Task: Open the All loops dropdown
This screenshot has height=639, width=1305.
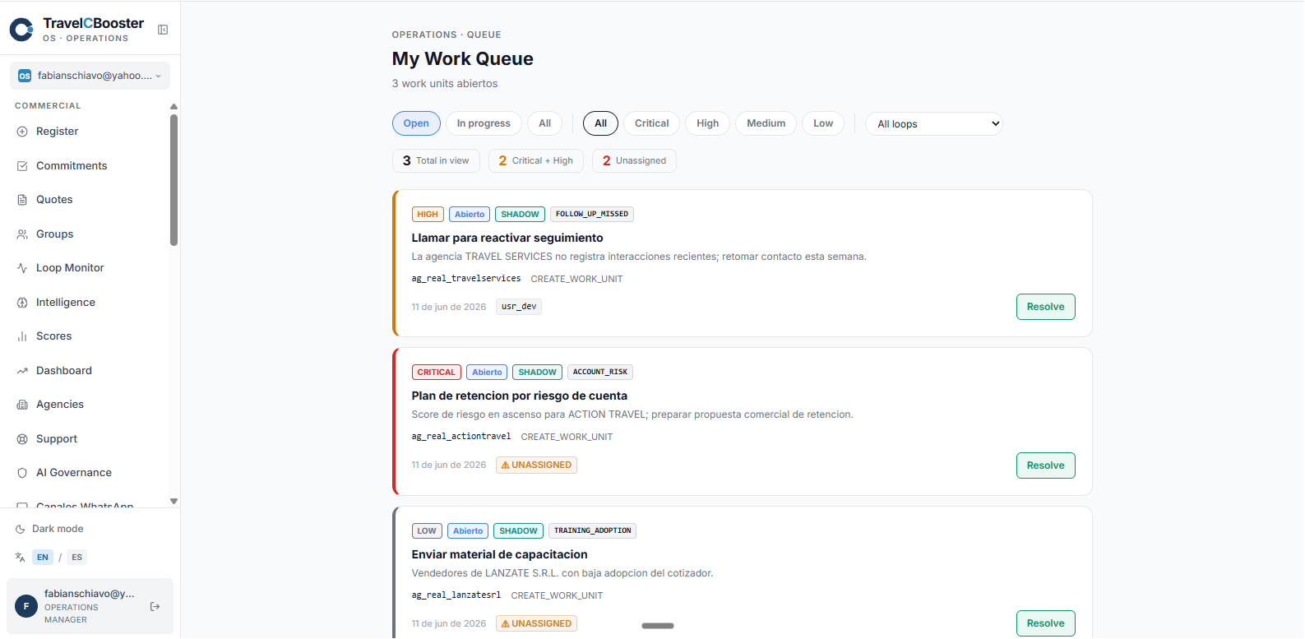Action: pos(933,124)
